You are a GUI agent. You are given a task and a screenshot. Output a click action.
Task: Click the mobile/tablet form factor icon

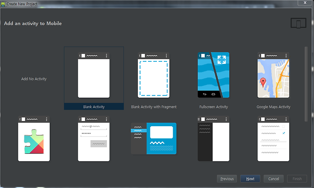[x=298, y=23]
